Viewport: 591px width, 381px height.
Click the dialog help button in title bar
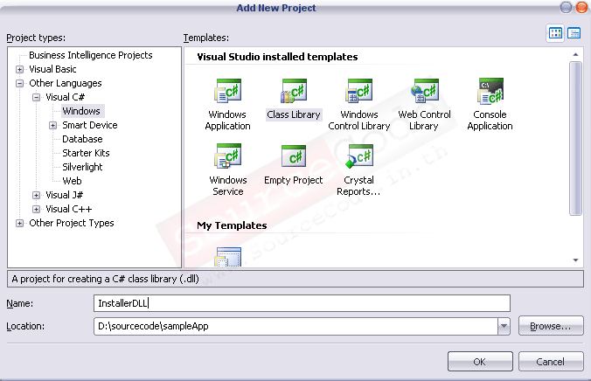tap(566, 7)
